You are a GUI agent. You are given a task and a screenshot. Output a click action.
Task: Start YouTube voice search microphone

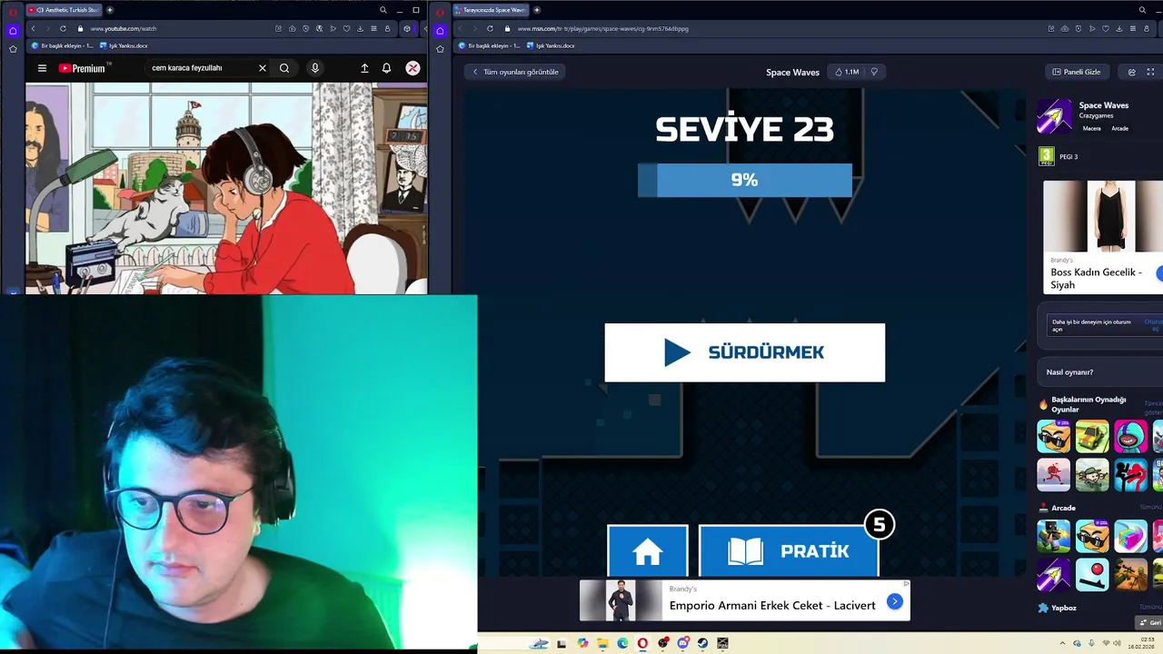(x=314, y=68)
